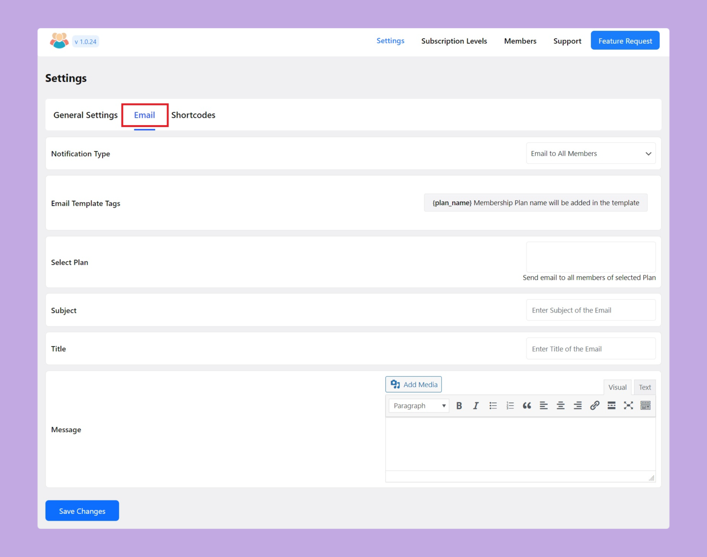Image resolution: width=707 pixels, height=557 pixels.
Task: Insert the Read More tag
Action: (x=612, y=406)
